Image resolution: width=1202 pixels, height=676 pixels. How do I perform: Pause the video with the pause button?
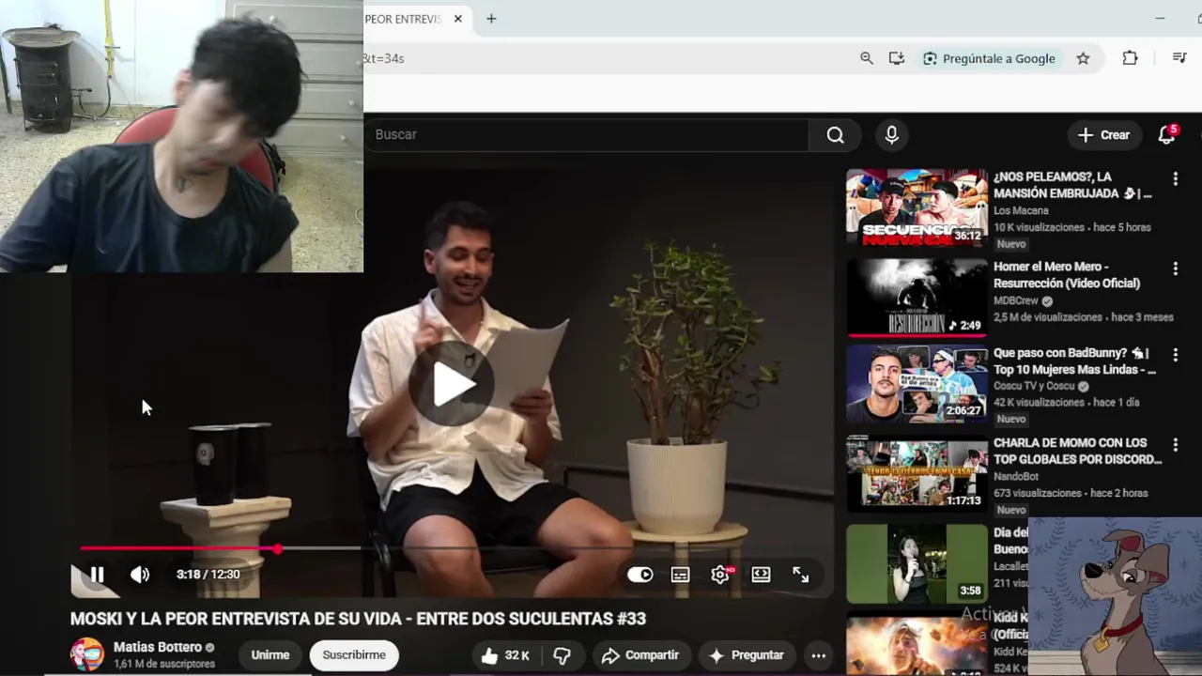coord(96,575)
